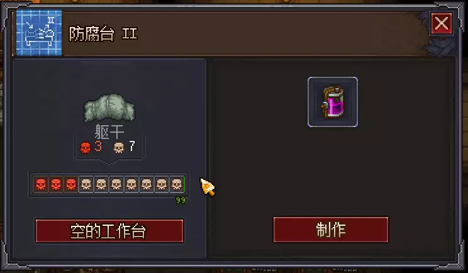
Task: Select the second white skull in the bar
Action: (x=101, y=184)
